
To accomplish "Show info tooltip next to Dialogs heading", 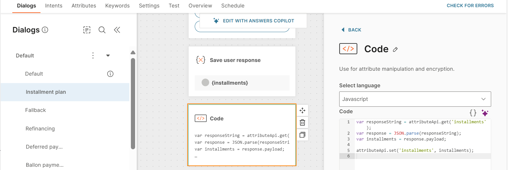I will (45, 30).
